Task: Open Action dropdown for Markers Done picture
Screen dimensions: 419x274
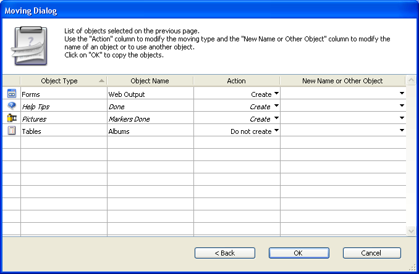Action: (276, 118)
